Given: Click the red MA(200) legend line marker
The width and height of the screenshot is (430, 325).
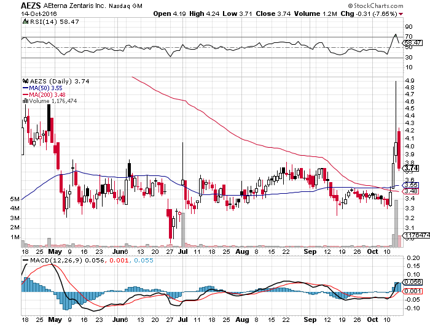Looking at the screenshot, I should [25, 94].
